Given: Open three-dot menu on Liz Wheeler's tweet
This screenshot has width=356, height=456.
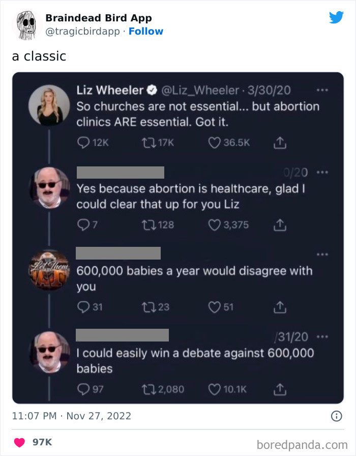Looking at the screenshot, I should click(x=321, y=91).
